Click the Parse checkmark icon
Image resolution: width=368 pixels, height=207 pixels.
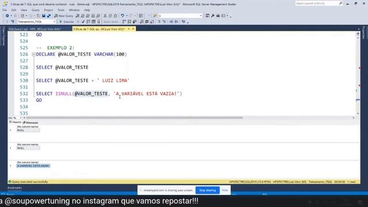(83, 22)
